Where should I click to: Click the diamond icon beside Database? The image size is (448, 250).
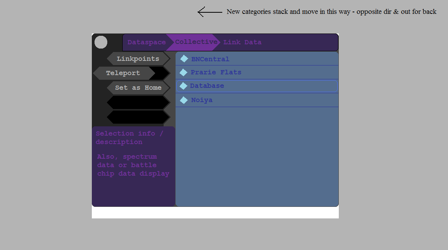click(x=183, y=86)
